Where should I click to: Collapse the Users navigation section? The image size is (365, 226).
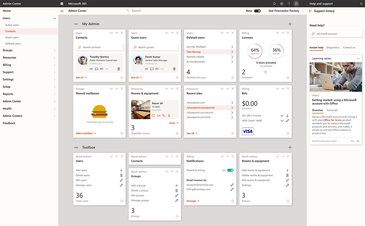tap(54, 18)
